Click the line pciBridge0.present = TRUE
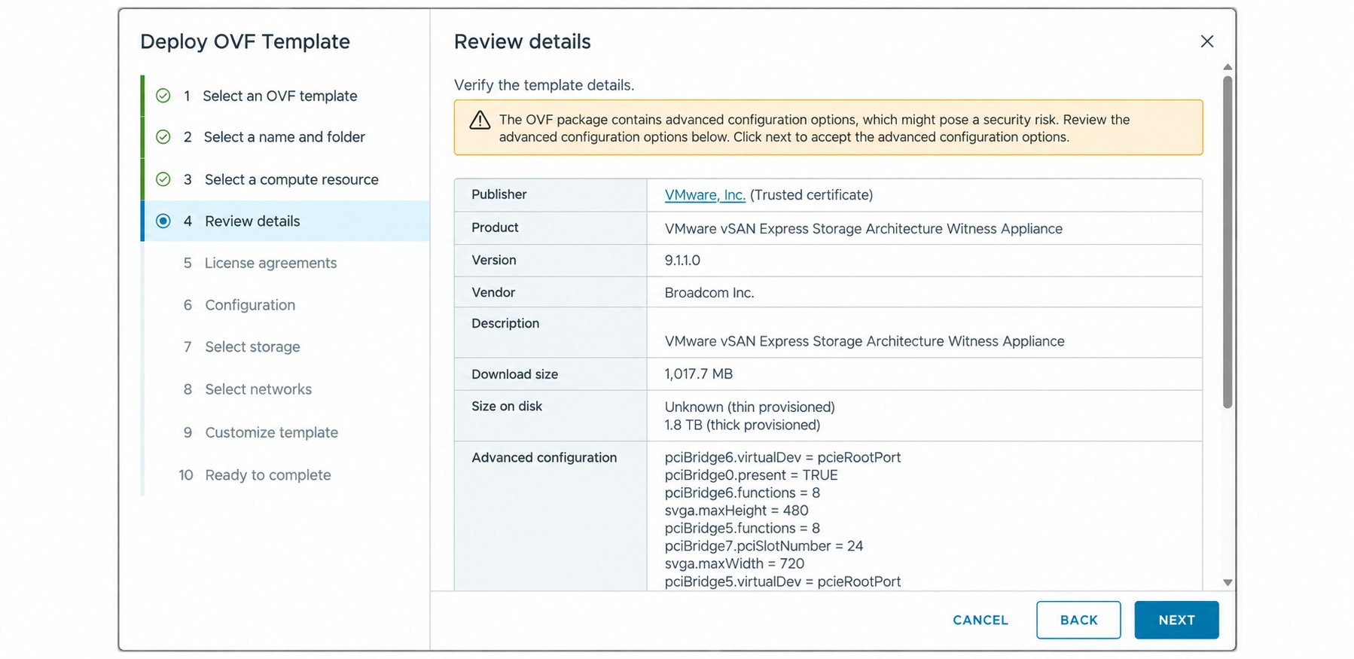 [752, 475]
